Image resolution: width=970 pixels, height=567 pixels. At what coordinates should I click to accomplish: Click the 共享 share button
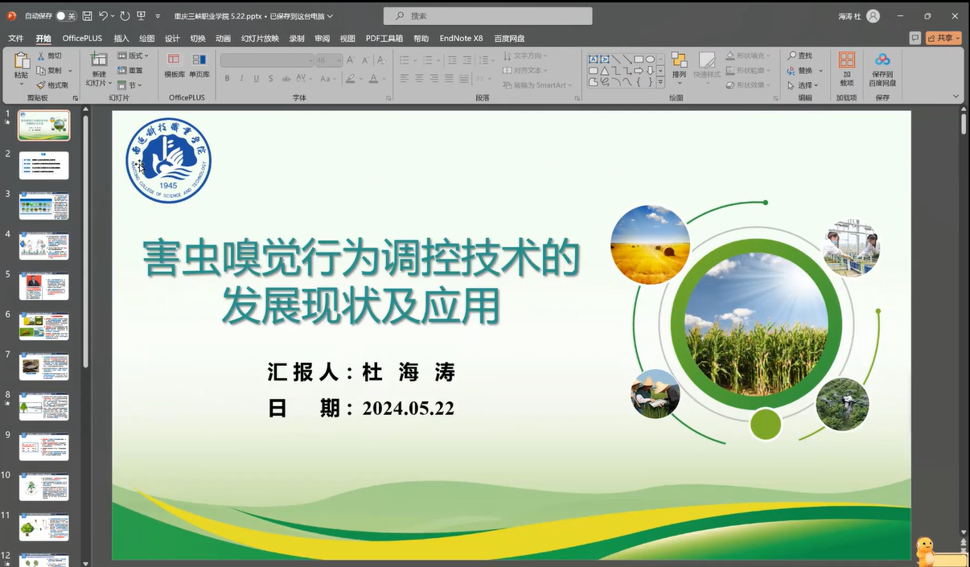tap(943, 38)
